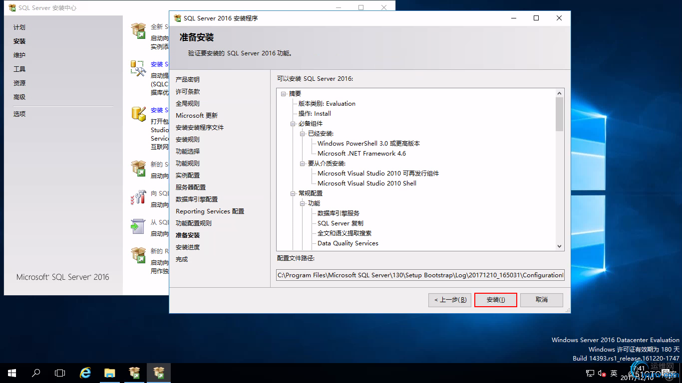682x383 pixels.
Task: Open 选项 in the Installation Center sidebar
Action: [x=19, y=114]
